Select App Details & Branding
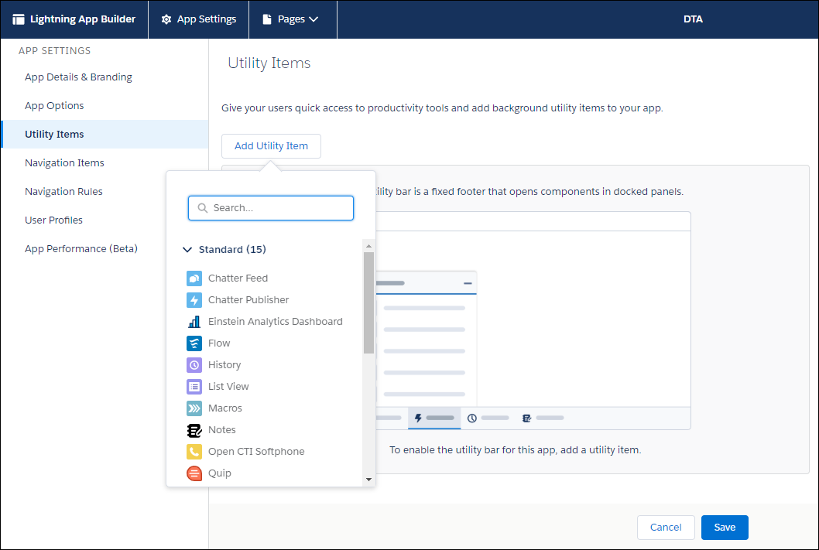This screenshot has height=550, width=819. pyautogui.click(x=78, y=77)
